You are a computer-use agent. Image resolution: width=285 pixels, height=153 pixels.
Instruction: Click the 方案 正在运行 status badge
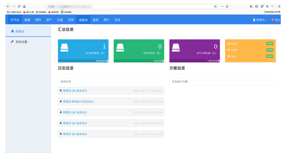point(270,56)
